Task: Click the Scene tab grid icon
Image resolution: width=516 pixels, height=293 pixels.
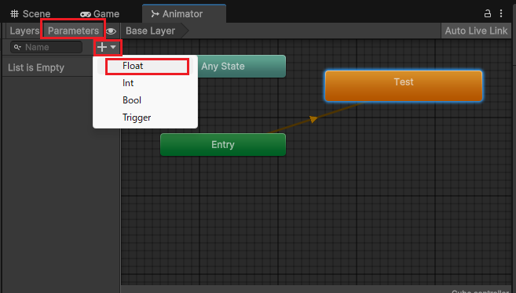Action: tap(14, 14)
